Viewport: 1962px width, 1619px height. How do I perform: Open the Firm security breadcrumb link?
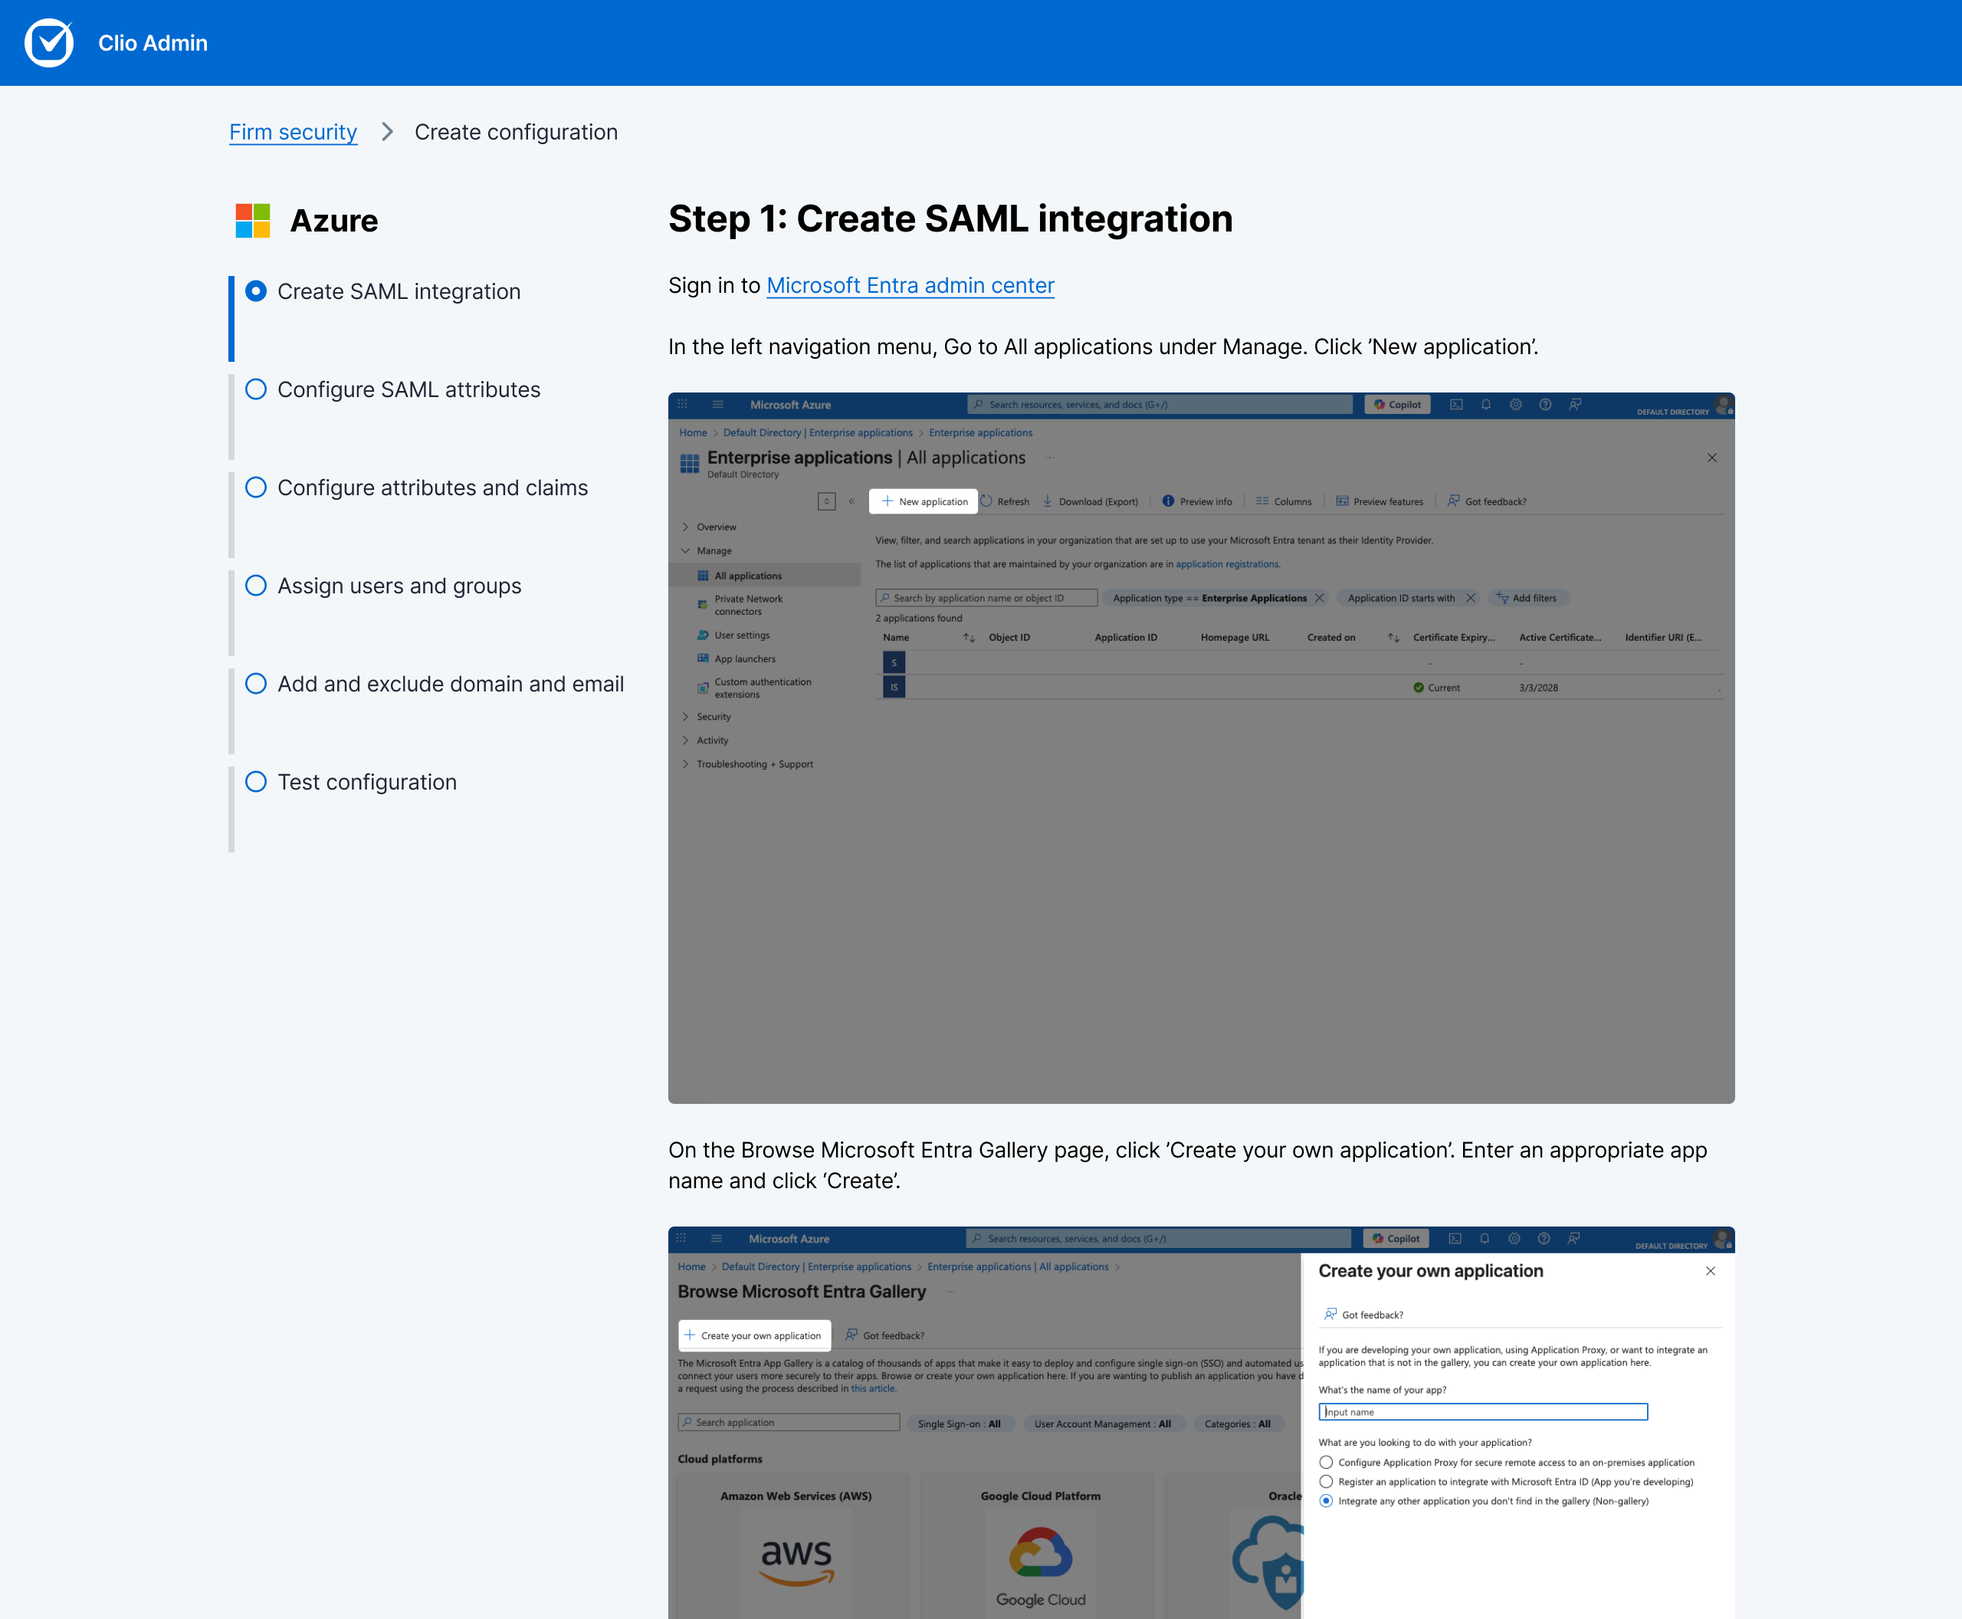(293, 132)
